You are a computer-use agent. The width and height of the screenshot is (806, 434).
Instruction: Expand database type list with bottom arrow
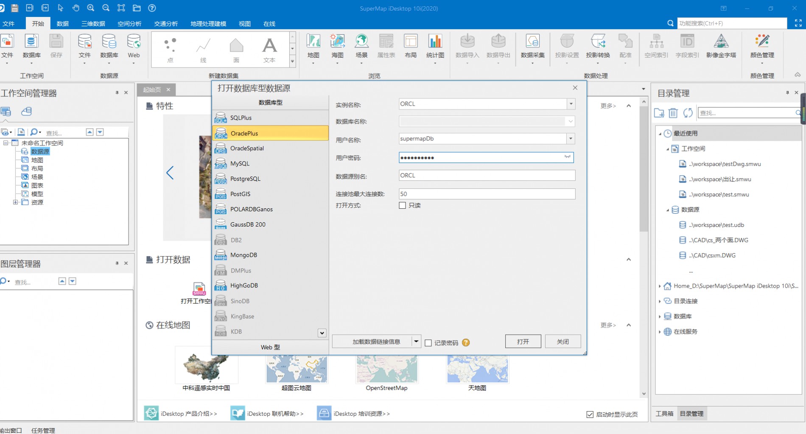tap(322, 333)
